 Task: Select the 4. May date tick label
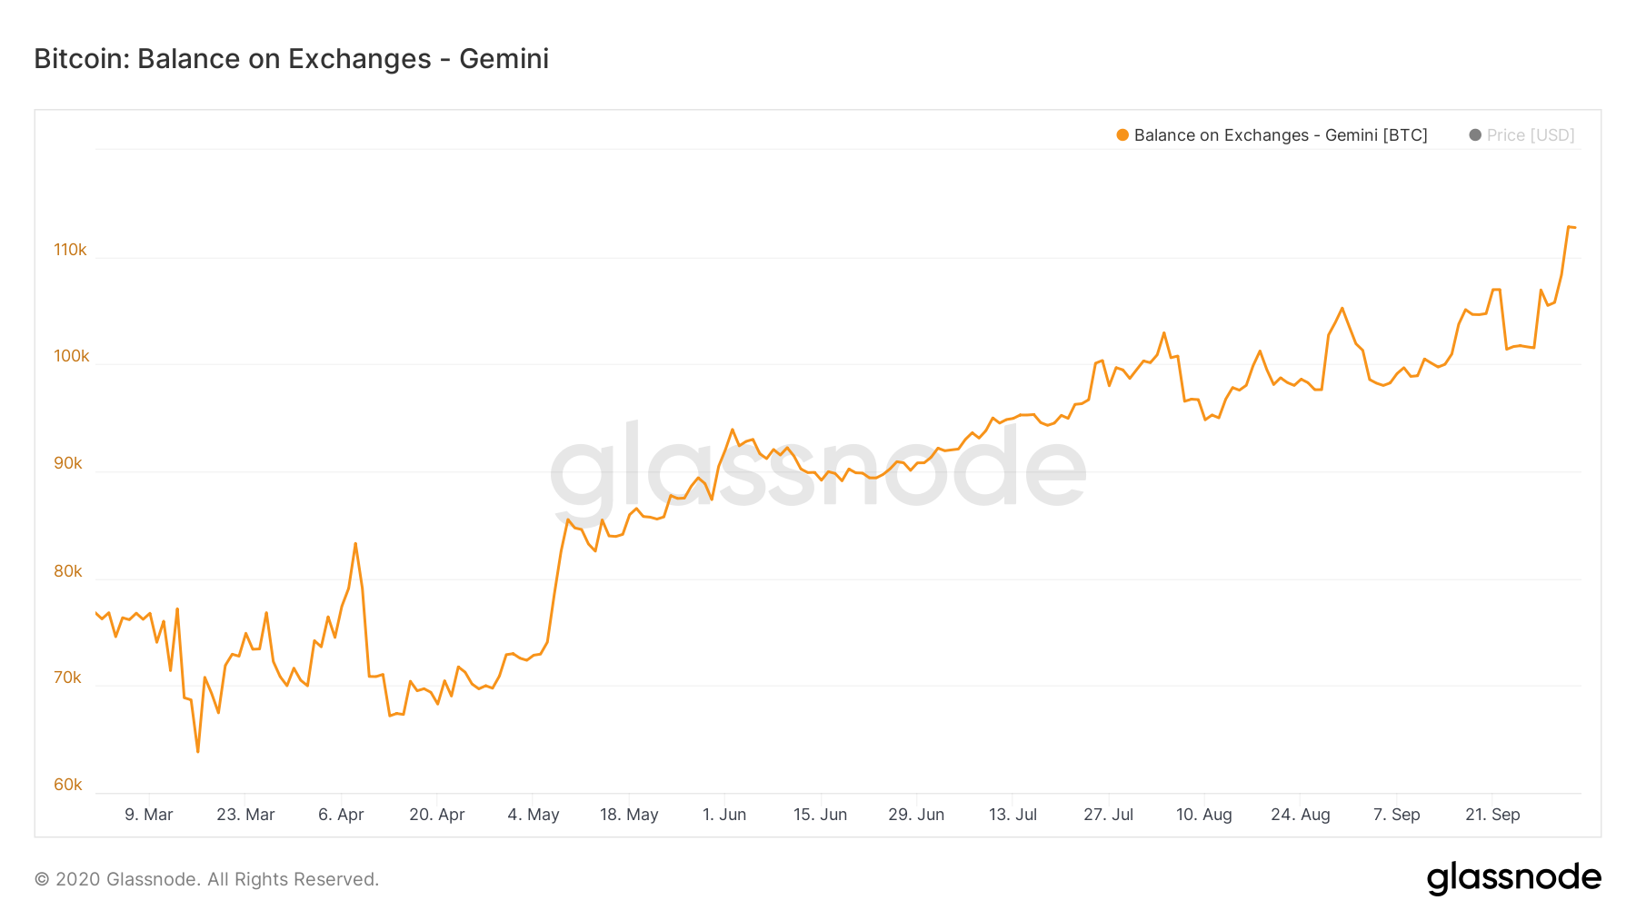534,815
